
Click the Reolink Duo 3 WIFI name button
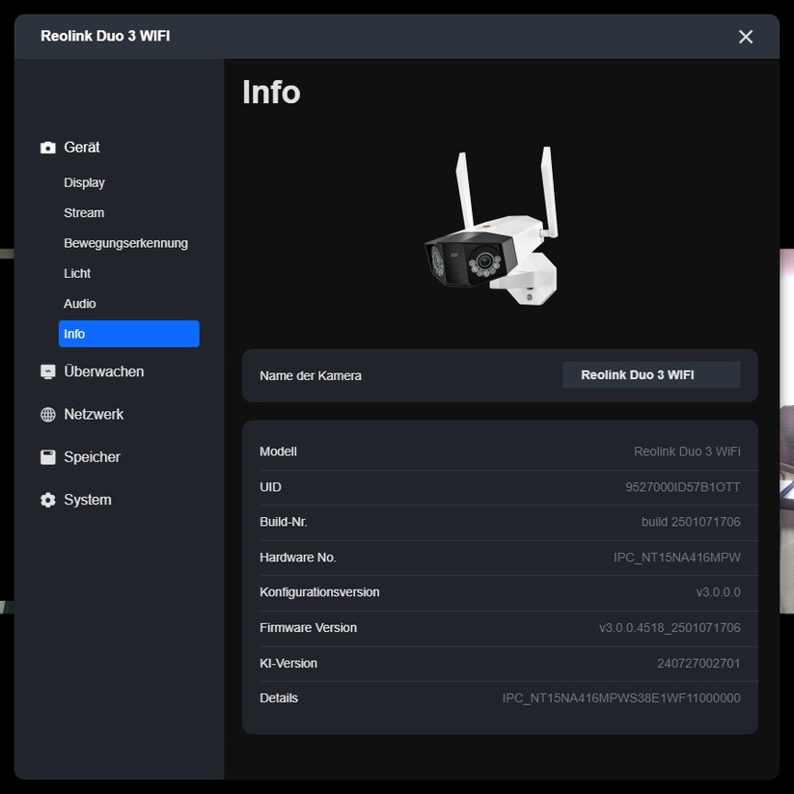650,375
